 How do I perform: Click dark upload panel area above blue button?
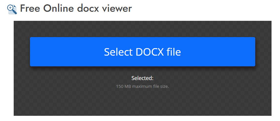(142, 29)
